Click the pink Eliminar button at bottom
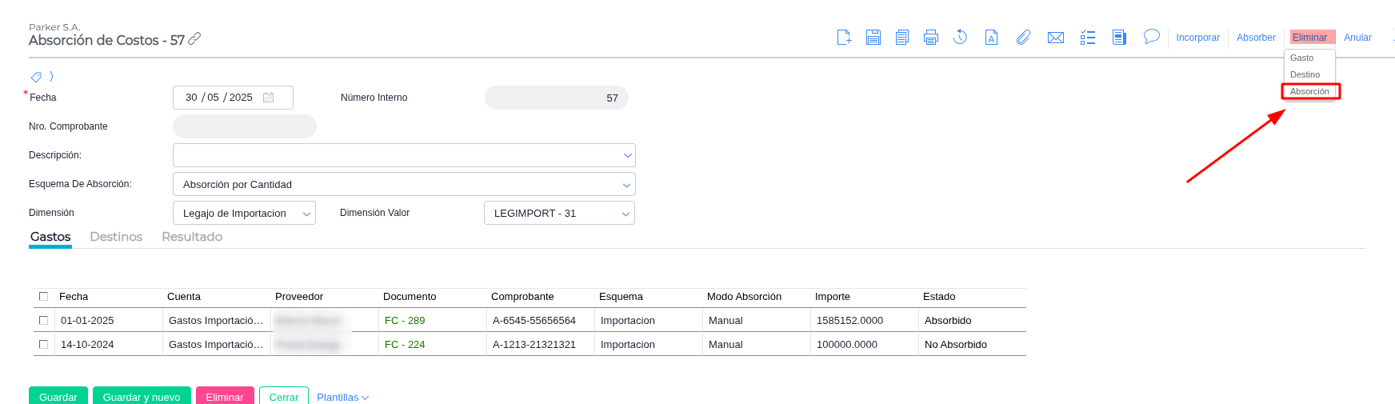The width and height of the screenshot is (1395, 404). pos(225,396)
